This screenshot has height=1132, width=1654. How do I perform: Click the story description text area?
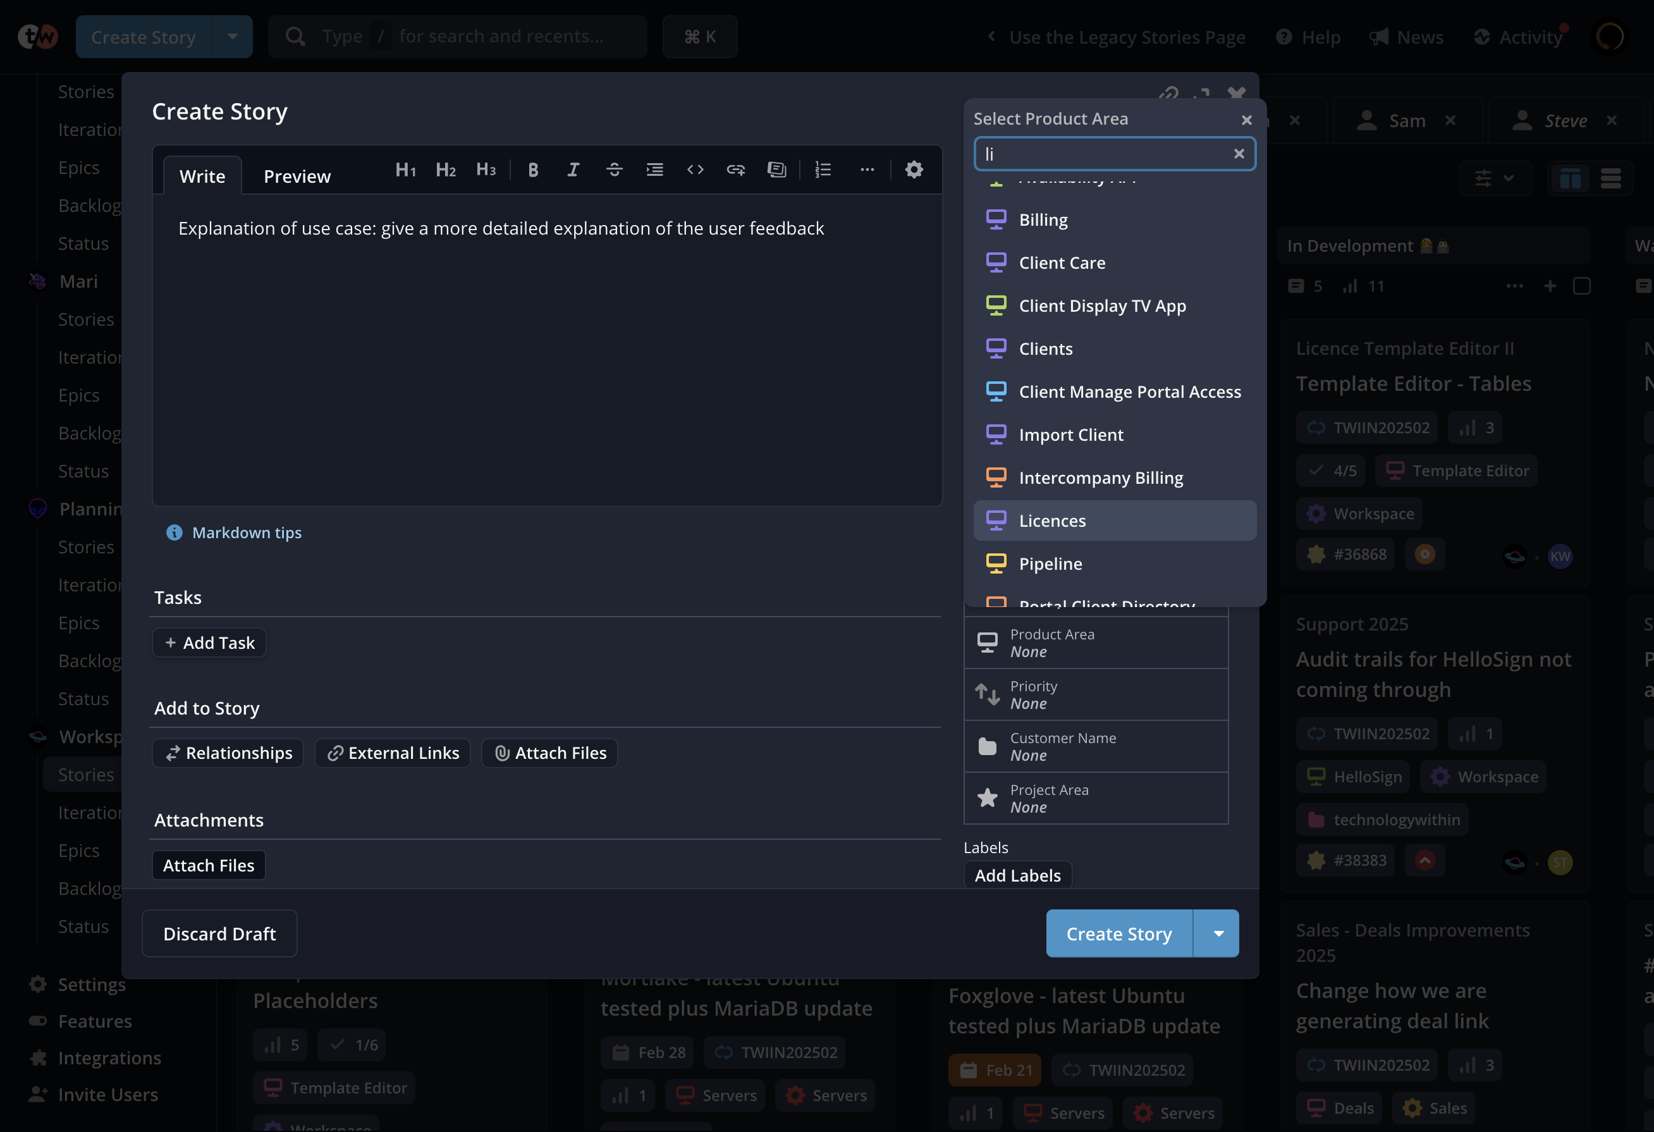pyautogui.click(x=546, y=350)
